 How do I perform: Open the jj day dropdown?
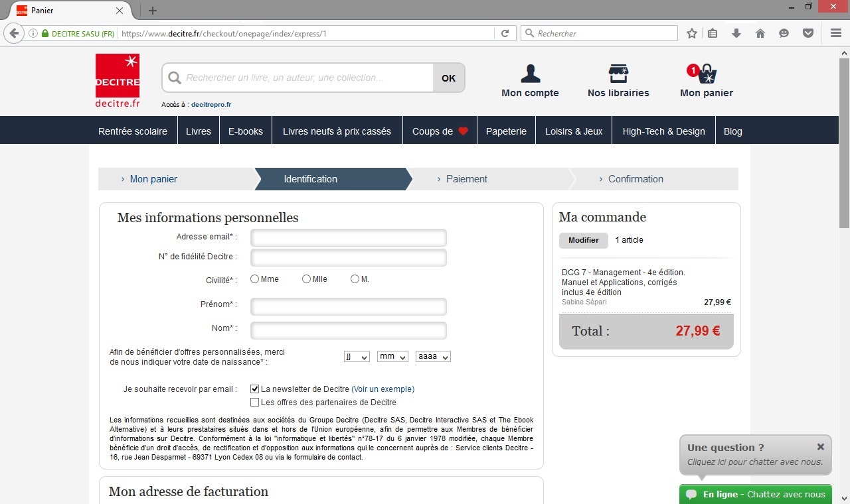(357, 357)
